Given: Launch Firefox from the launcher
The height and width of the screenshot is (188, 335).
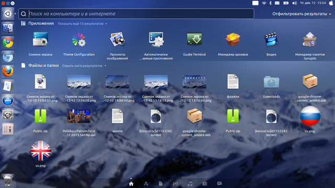Looking at the screenshot, I should (x=8, y=72).
